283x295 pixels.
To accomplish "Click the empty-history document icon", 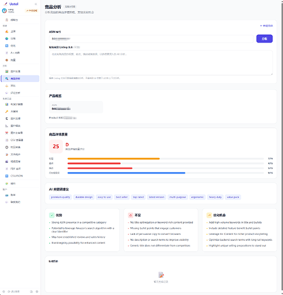I will tap(161, 275).
